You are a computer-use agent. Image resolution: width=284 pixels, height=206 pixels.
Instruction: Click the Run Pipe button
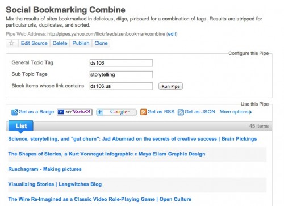click(x=170, y=86)
